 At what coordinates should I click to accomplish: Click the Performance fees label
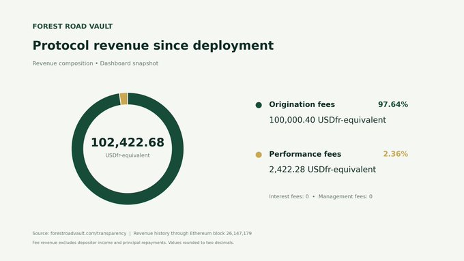[305, 154]
